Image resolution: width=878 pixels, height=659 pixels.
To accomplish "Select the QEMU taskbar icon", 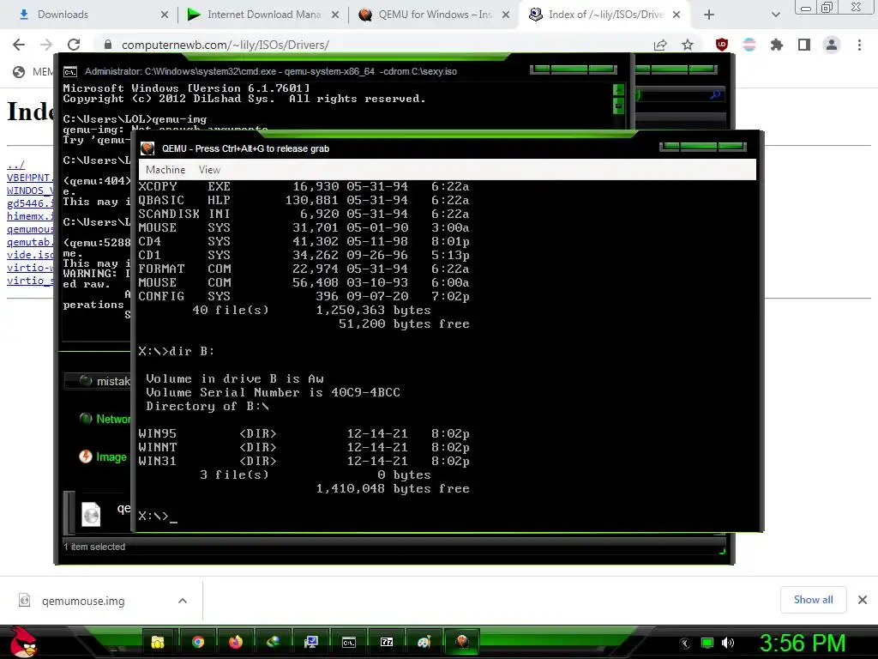I will pyautogui.click(x=462, y=642).
